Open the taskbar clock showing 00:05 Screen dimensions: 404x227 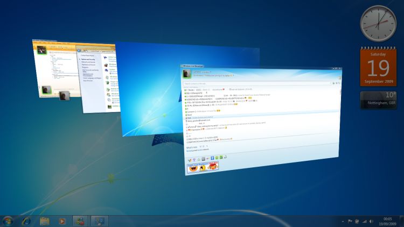tap(387, 221)
